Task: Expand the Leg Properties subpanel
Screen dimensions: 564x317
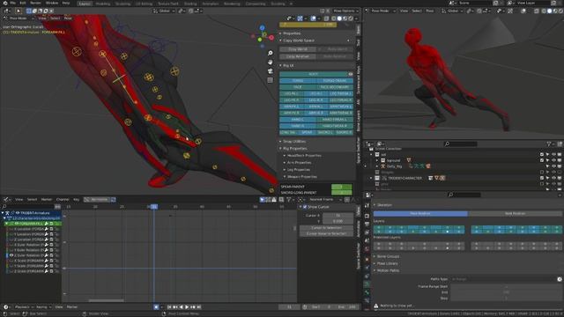Action: click(x=285, y=170)
